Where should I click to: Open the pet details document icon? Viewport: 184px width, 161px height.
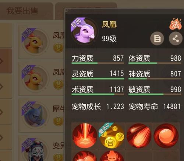(157, 39)
